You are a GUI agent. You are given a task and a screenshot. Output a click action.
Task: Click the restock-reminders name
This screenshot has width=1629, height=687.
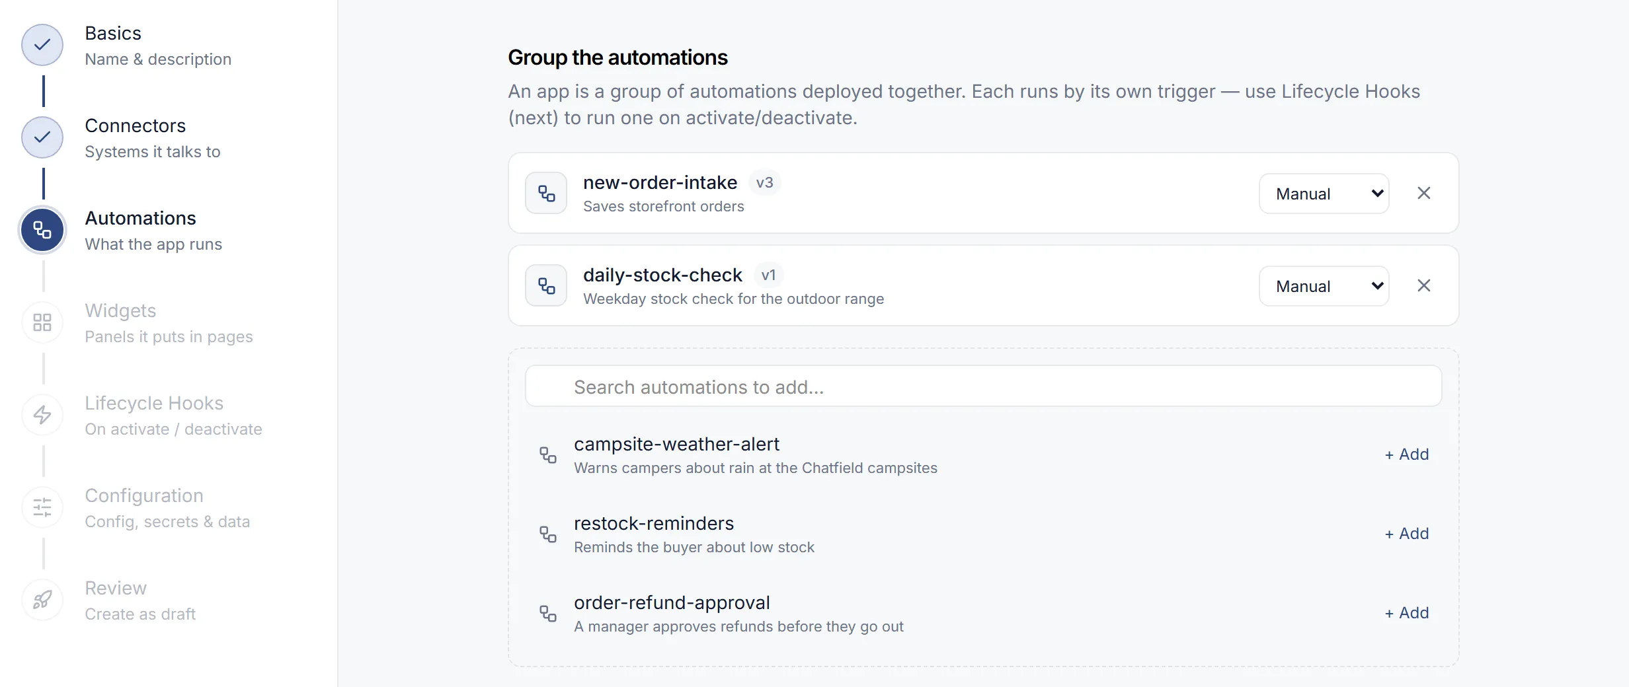[x=654, y=523]
